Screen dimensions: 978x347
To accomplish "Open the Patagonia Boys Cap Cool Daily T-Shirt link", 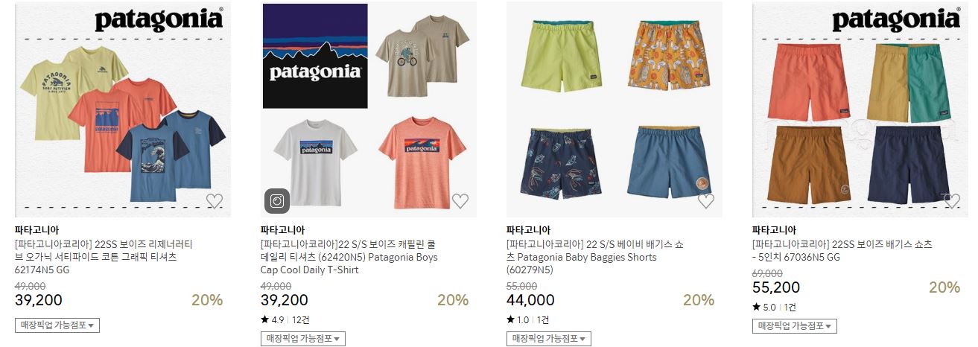I will (x=349, y=257).
